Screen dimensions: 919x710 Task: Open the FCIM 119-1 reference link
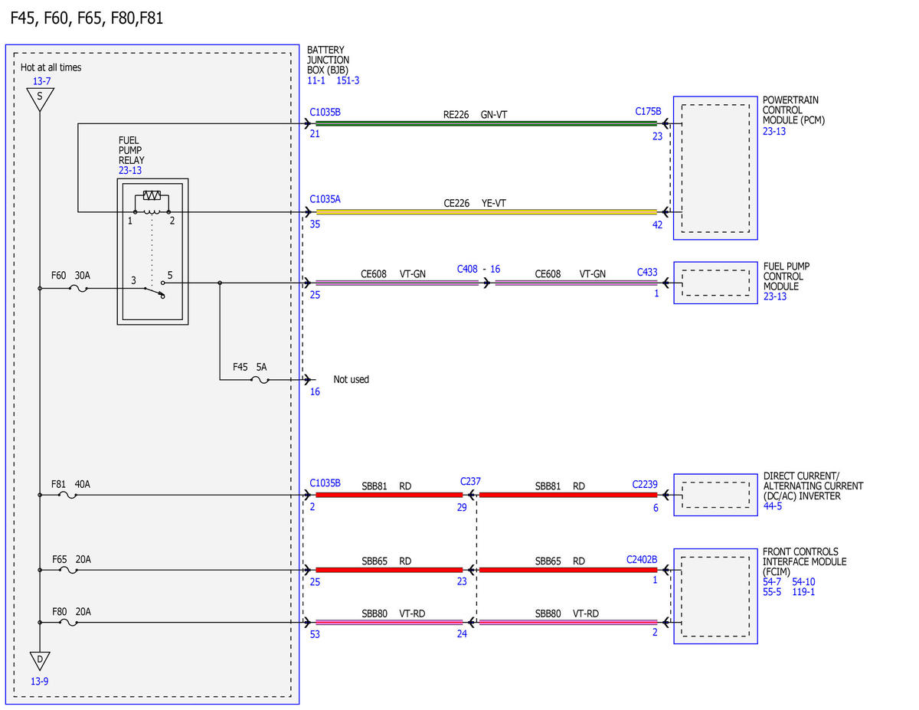(x=803, y=591)
